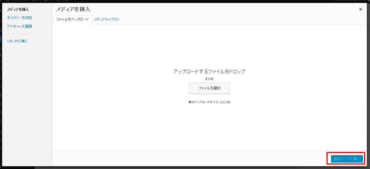Choose アイキャッチ画像 in the sidebar

click(20, 26)
